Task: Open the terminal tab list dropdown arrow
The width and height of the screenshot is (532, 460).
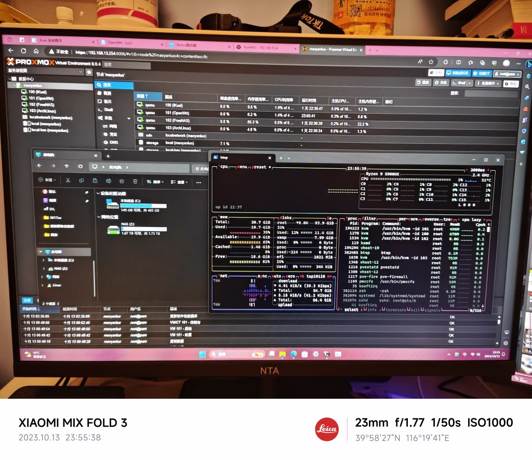Action: pos(289,158)
